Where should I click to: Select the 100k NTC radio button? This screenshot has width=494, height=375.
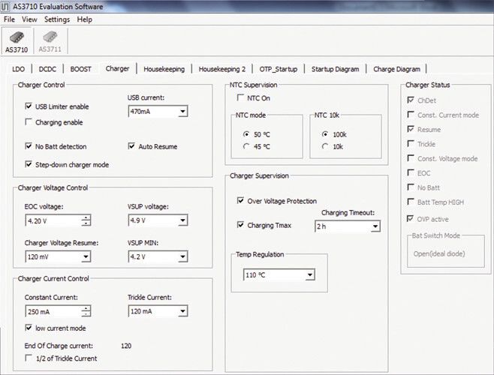[x=325, y=134]
